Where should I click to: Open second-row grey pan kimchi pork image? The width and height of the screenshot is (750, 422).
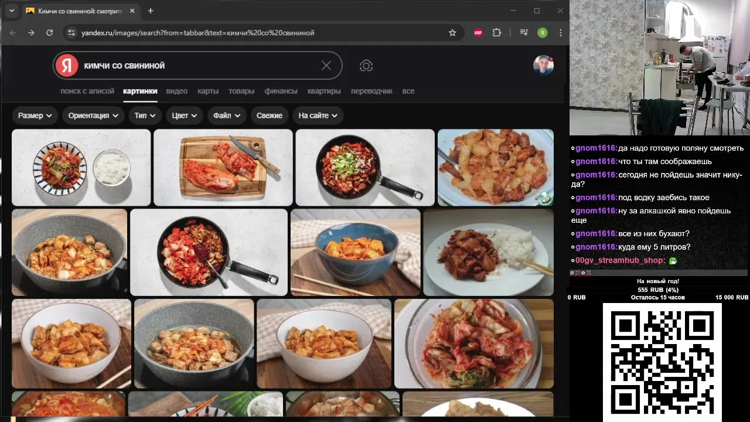70,253
